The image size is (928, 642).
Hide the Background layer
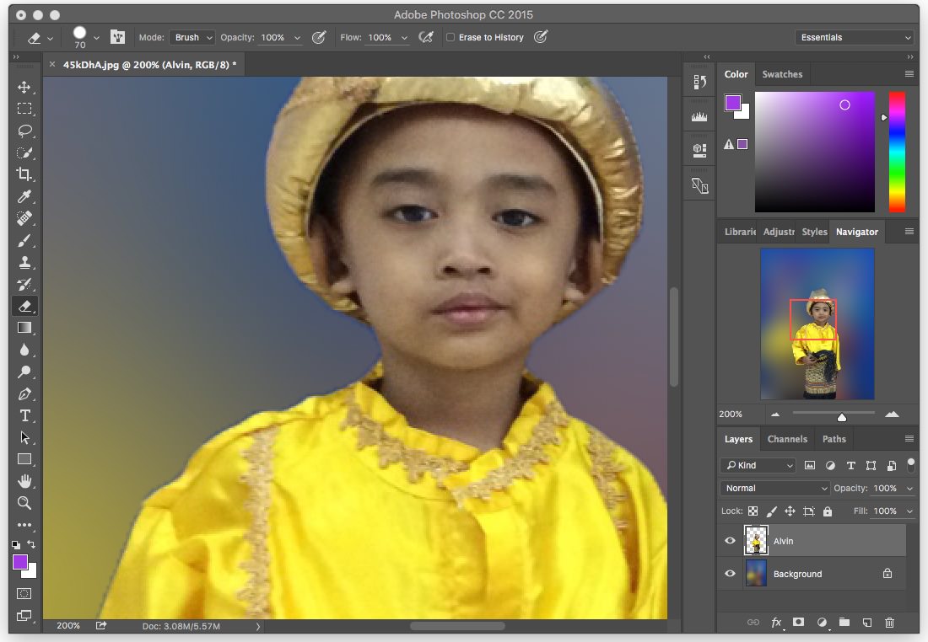coord(731,574)
